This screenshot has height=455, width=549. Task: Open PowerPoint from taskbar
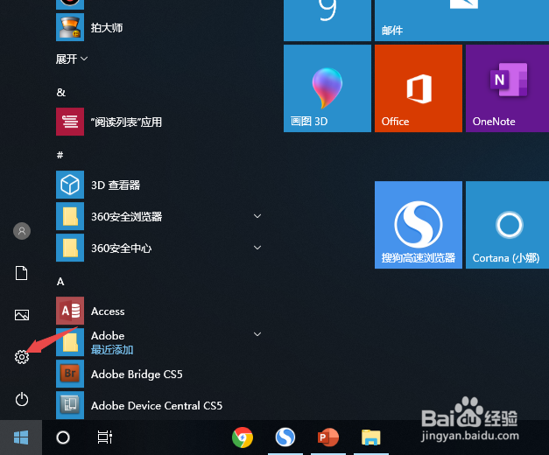pyautogui.click(x=328, y=437)
